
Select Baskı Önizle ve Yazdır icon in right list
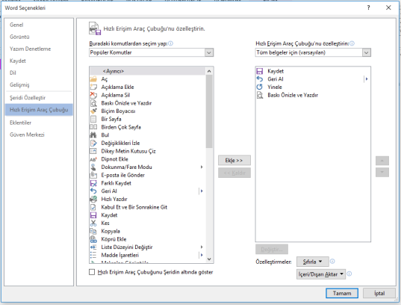click(x=260, y=95)
